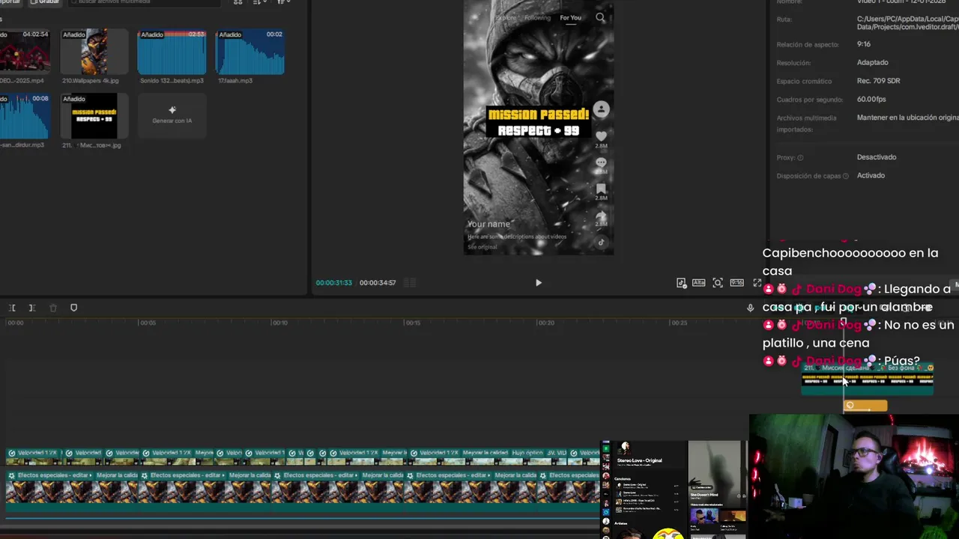The width and height of the screenshot is (959, 539).
Task: Click the Alta quality icon
Action: click(698, 283)
